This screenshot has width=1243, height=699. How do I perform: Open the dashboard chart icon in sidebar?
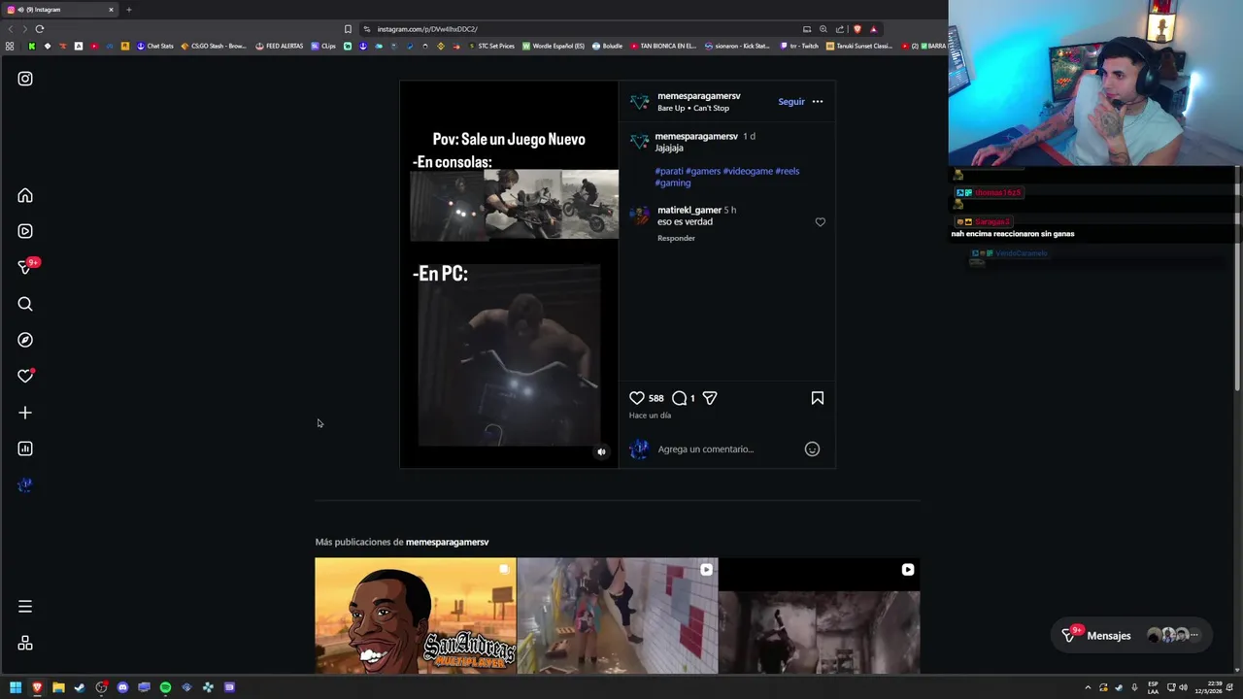pos(25,449)
